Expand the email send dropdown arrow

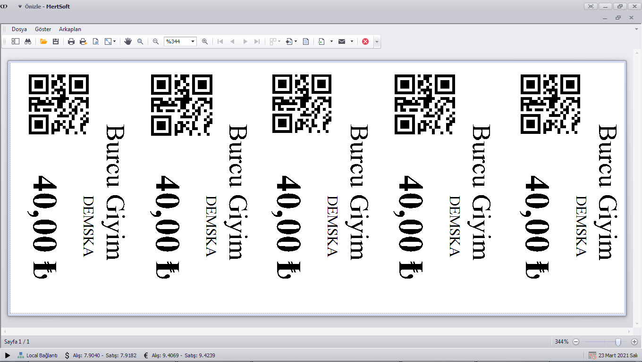coord(352,41)
